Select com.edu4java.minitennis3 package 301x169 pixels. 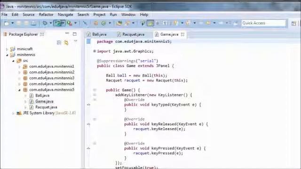click(52, 78)
